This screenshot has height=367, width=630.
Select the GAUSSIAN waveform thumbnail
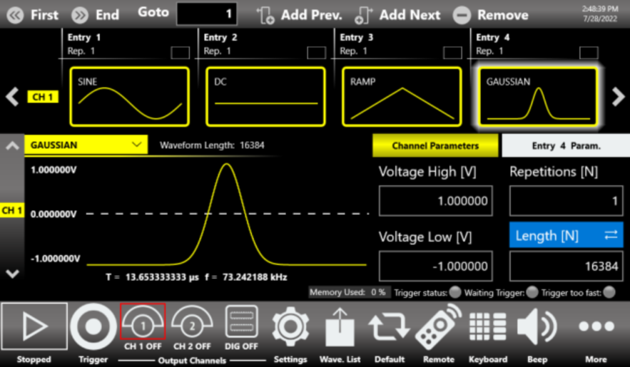(x=538, y=97)
